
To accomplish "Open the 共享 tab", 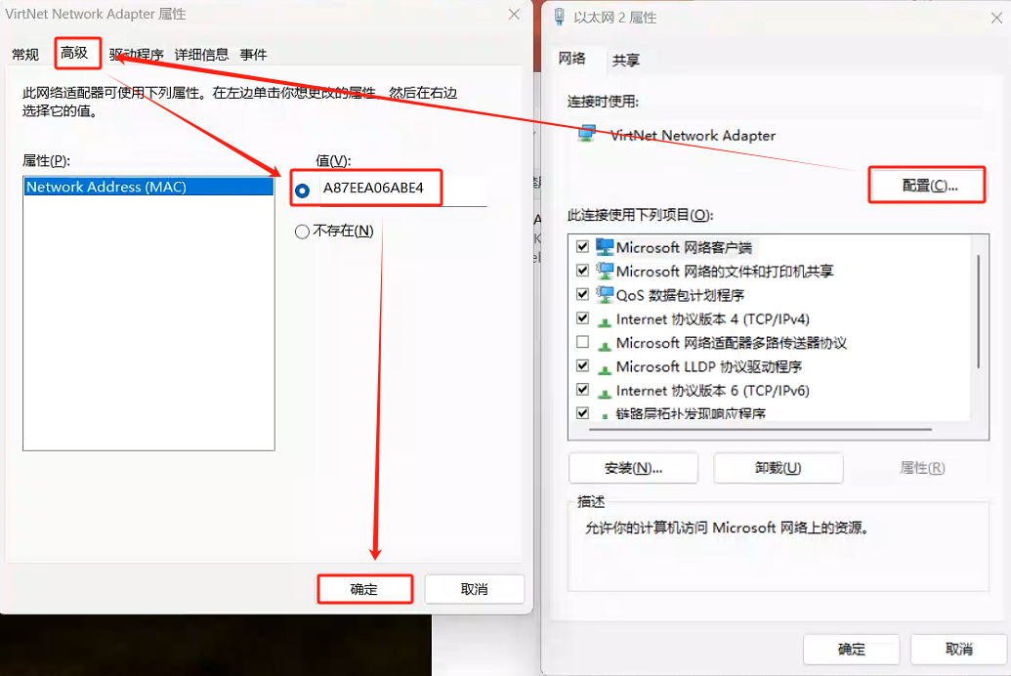I will click(x=626, y=61).
